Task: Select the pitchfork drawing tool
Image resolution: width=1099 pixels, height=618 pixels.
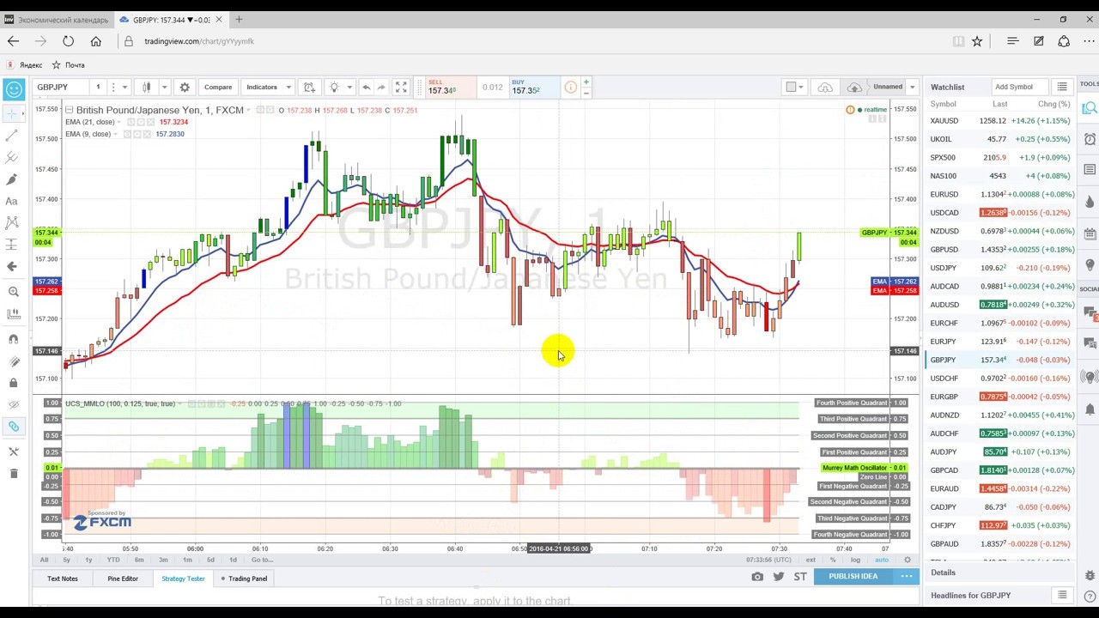Action: (12, 157)
